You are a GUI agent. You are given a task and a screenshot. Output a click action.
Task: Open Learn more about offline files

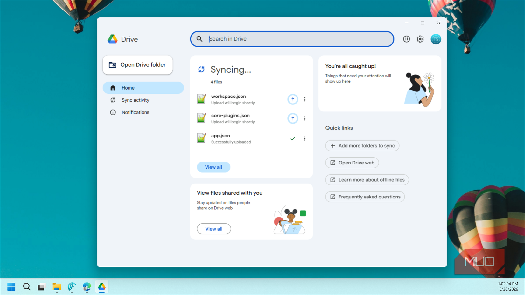(x=367, y=180)
